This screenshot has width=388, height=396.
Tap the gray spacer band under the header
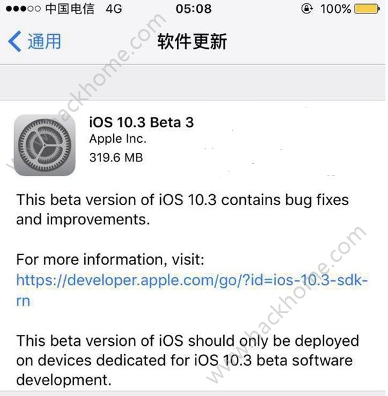[x=192, y=82]
